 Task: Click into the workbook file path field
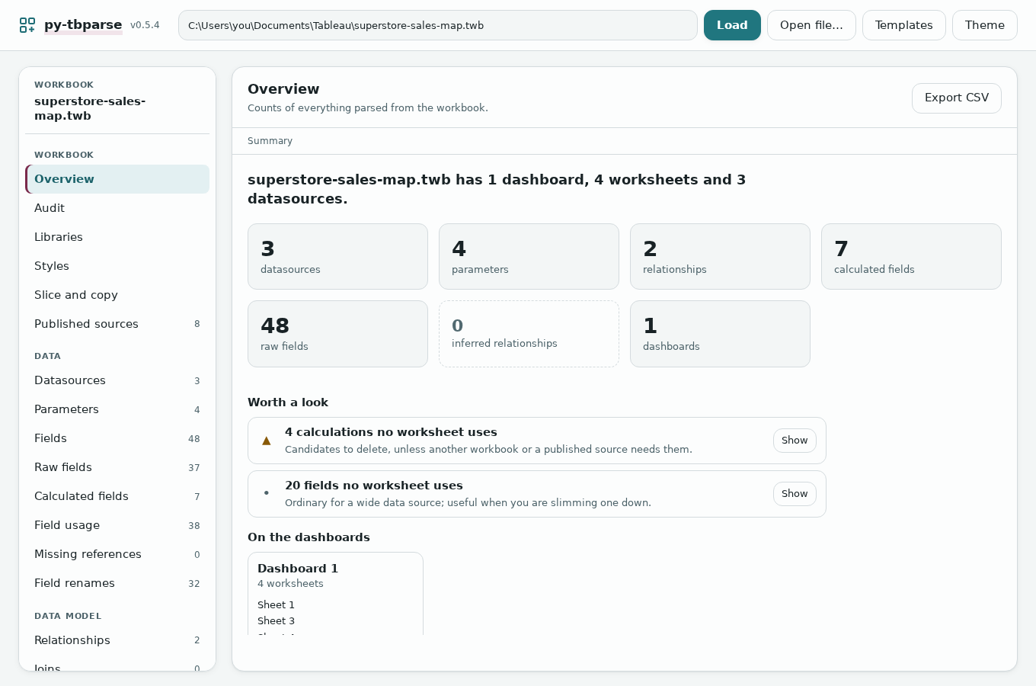click(438, 25)
